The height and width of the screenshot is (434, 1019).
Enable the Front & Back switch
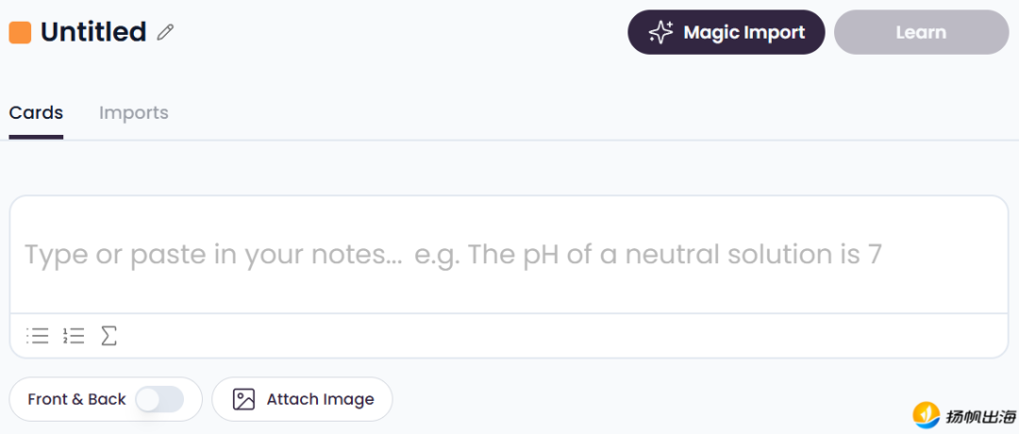(x=159, y=399)
